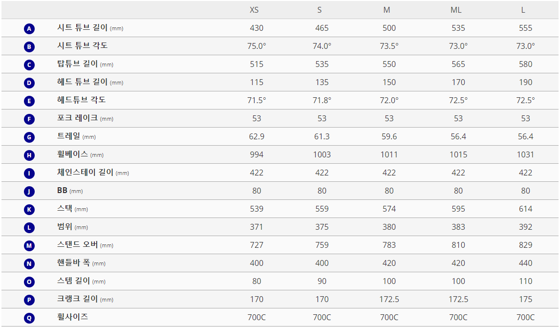The height and width of the screenshot is (327, 559).
Task: Click the 175 crank length value for L
Action: tap(525, 299)
